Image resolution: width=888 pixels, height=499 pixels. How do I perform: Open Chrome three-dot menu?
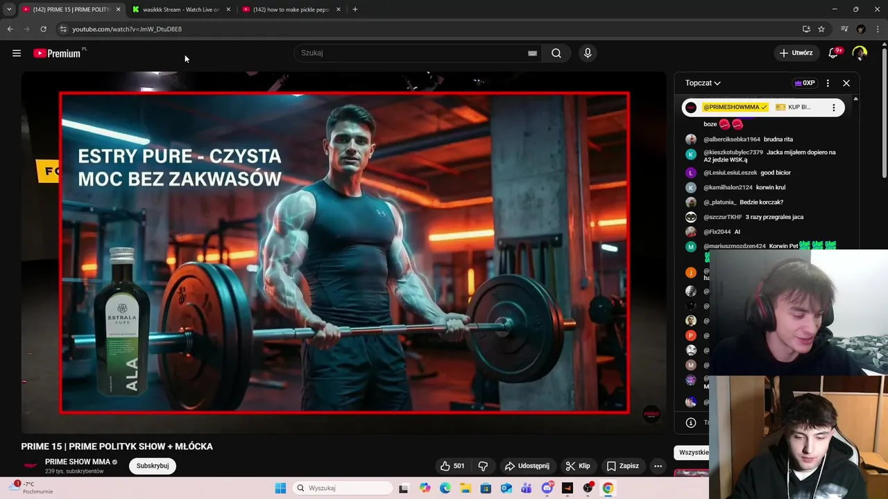pos(878,29)
